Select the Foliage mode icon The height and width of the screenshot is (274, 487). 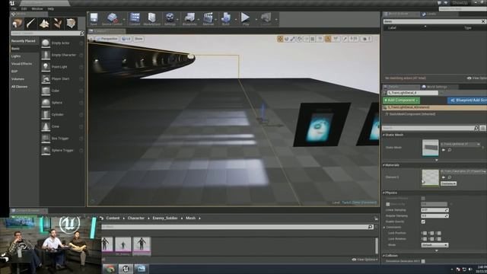click(58, 24)
